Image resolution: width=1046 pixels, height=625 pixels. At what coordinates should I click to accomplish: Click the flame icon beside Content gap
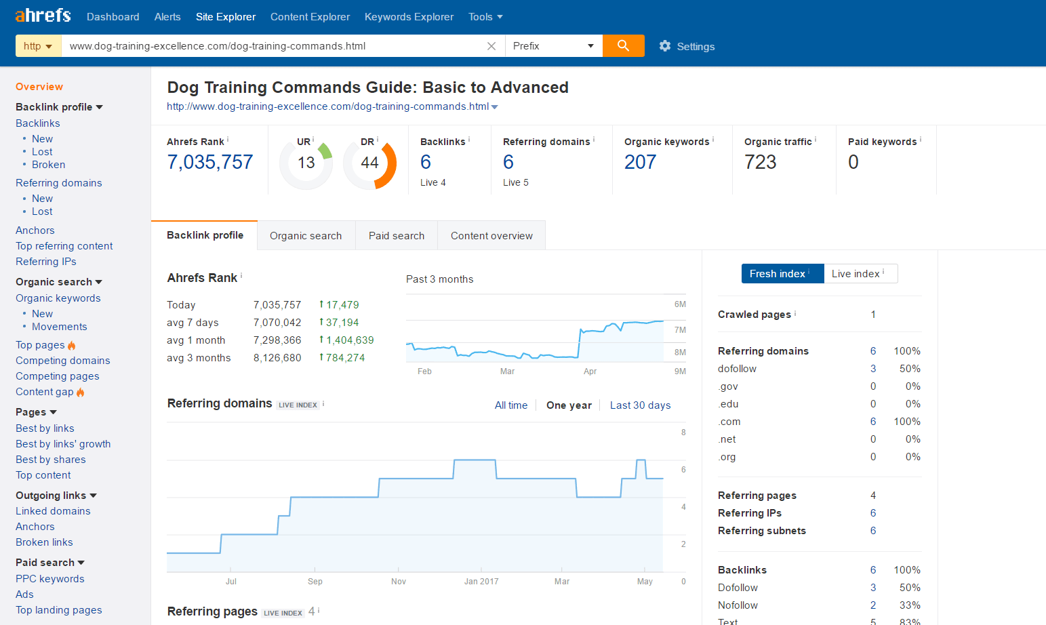pos(81,392)
